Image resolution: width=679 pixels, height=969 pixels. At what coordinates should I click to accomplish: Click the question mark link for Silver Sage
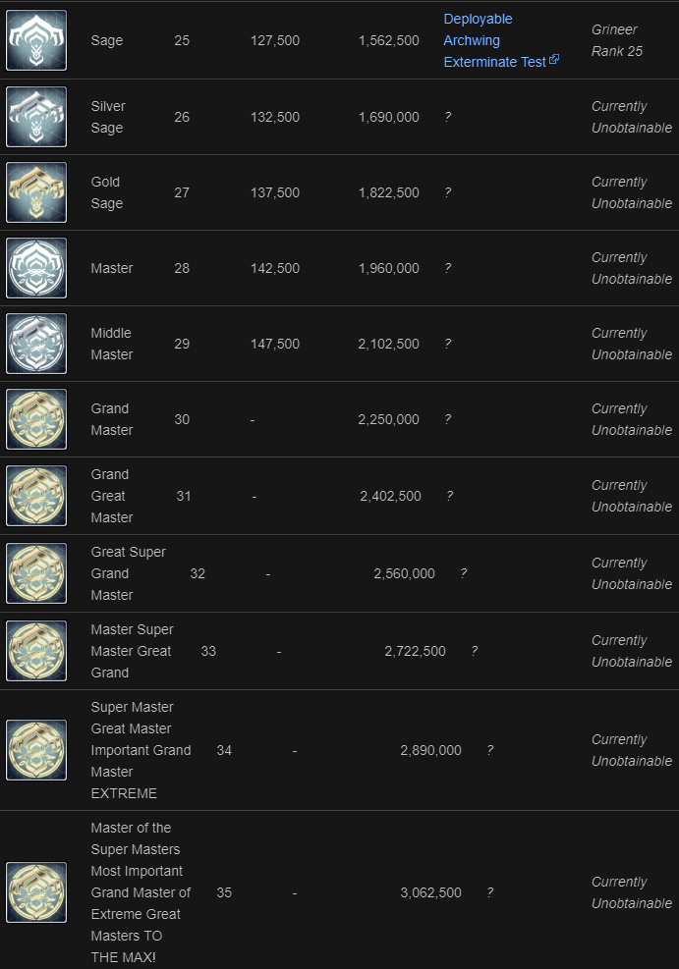447,117
